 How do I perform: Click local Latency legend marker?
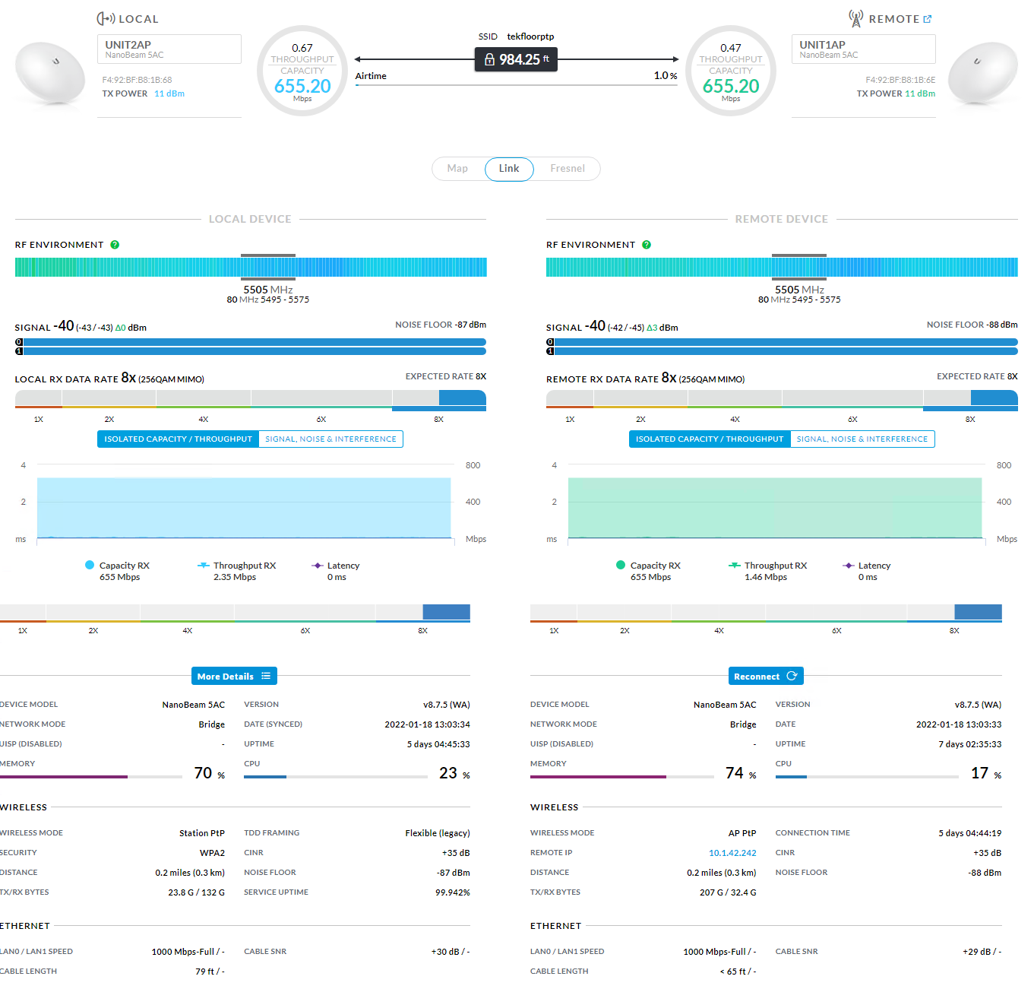(318, 565)
